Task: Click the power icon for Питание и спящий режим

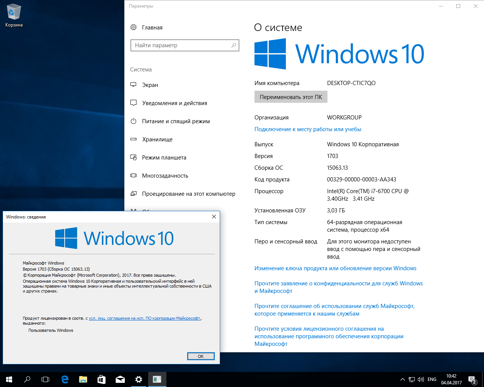Action: coord(133,121)
